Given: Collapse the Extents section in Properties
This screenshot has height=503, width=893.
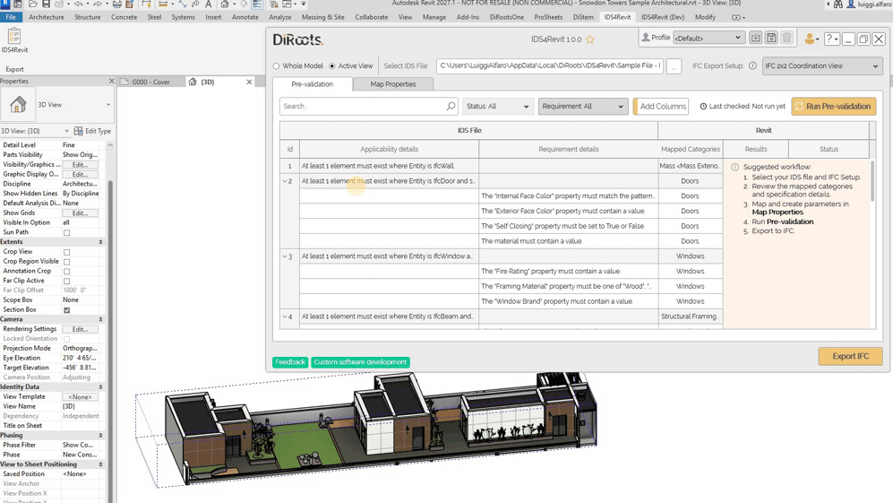Looking at the screenshot, I should point(101,242).
